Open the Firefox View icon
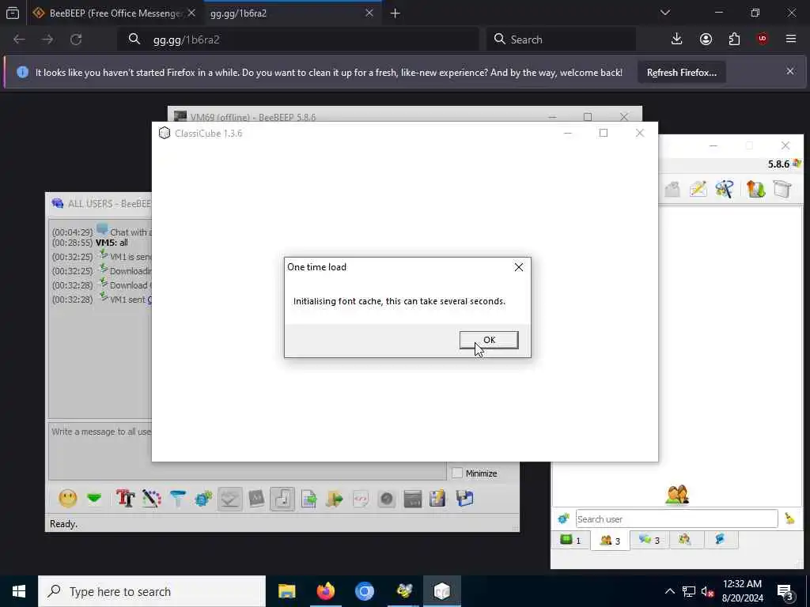810x607 pixels. point(13,13)
